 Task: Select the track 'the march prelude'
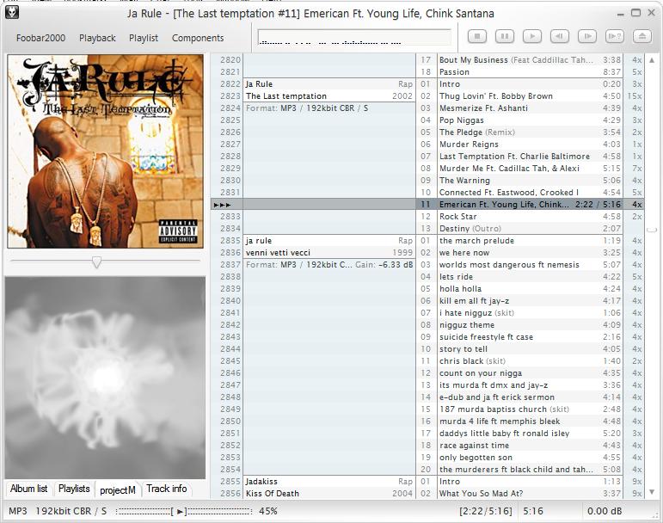tap(530, 241)
